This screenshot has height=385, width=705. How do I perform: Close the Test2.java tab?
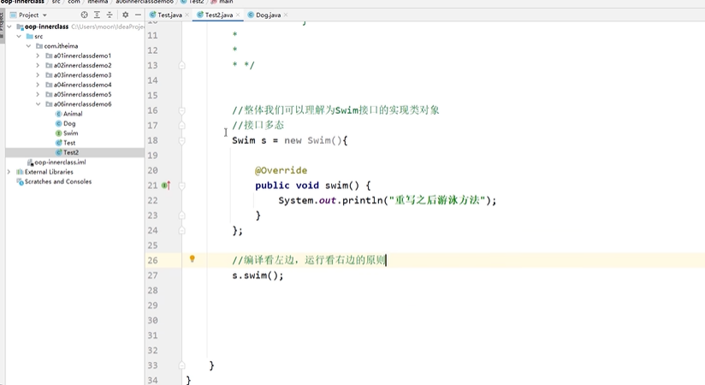(x=238, y=15)
